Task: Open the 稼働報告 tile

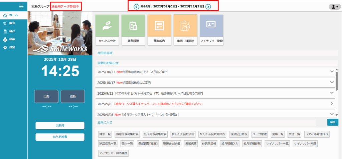Action: coord(159,30)
